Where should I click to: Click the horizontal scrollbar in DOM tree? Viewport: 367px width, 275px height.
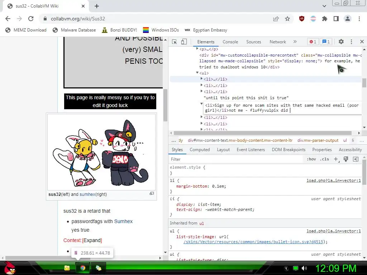[x=263, y=133]
